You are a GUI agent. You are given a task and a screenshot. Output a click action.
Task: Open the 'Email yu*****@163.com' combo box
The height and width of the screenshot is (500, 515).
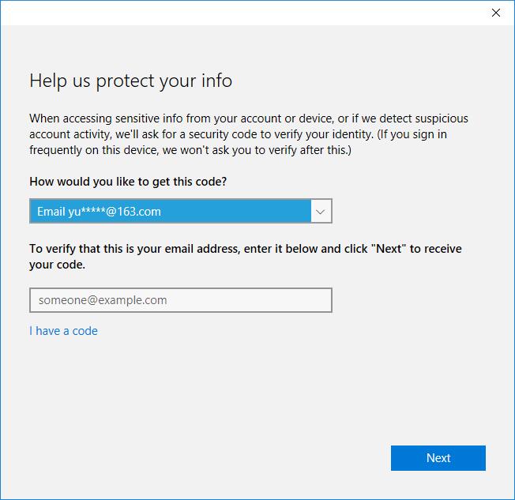click(181, 211)
